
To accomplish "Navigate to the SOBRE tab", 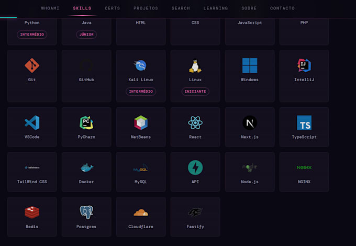I will point(249,8).
